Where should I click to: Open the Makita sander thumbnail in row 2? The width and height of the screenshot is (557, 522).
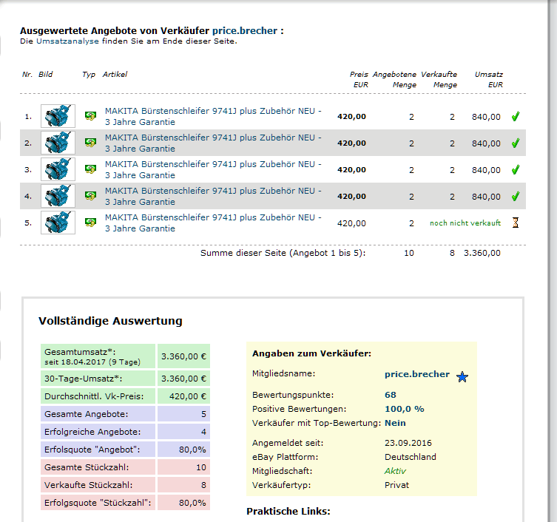pyautogui.click(x=58, y=143)
